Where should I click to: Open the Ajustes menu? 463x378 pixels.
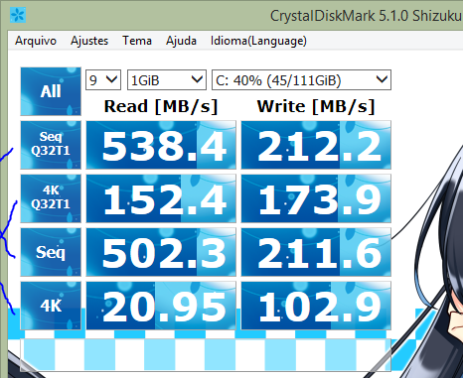pyautogui.click(x=89, y=41)
